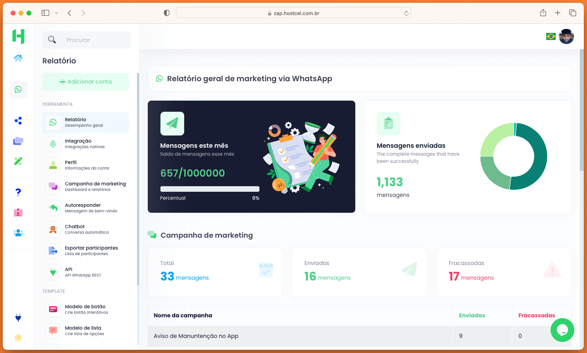The height and width of the screenshot is (353, 587).
Task: Open Perfil Informações da conta item
Action: click(86, 165)
